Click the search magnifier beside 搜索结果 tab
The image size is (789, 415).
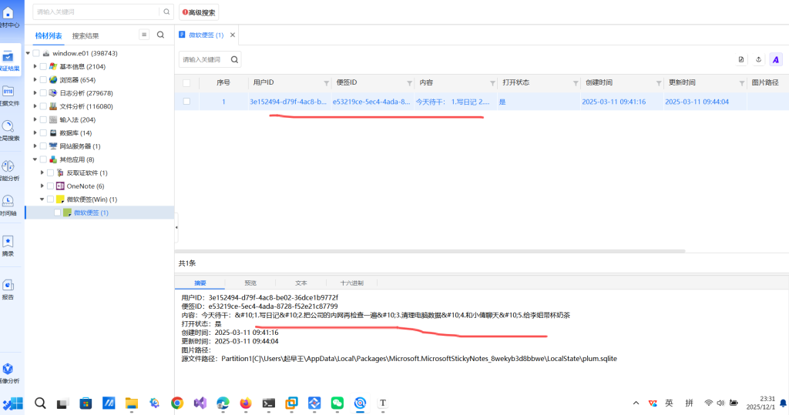pos(160,35)
